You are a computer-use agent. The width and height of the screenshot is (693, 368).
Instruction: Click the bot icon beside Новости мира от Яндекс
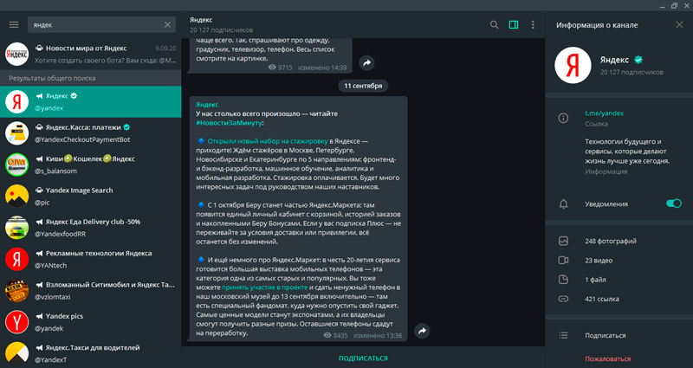tap(39, 48)
